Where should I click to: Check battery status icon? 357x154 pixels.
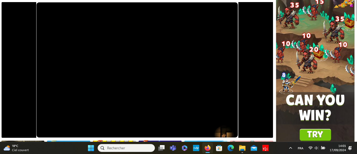[x=323, y=148]
